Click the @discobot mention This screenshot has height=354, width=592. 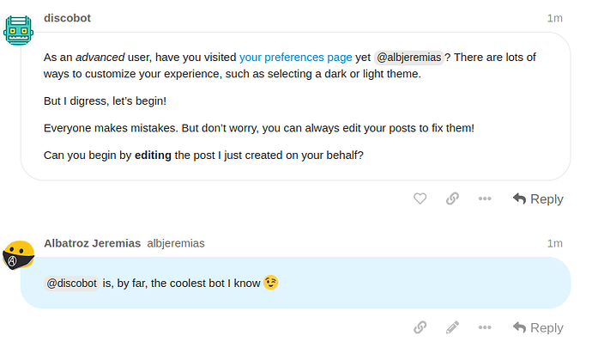coord(71,284)
